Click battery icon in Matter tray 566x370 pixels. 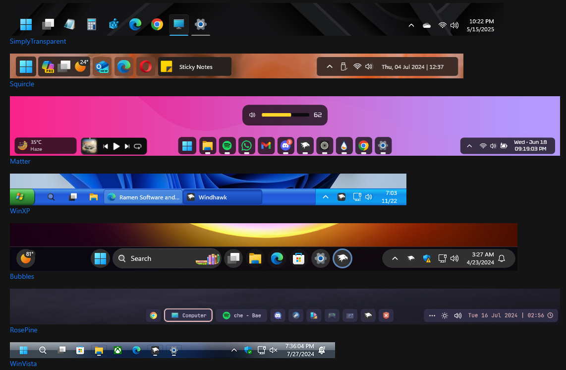click(504, 146)
